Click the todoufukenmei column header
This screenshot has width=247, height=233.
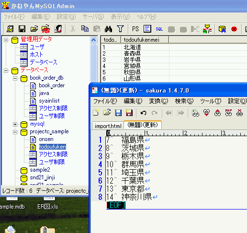click(x=145, y=40)
